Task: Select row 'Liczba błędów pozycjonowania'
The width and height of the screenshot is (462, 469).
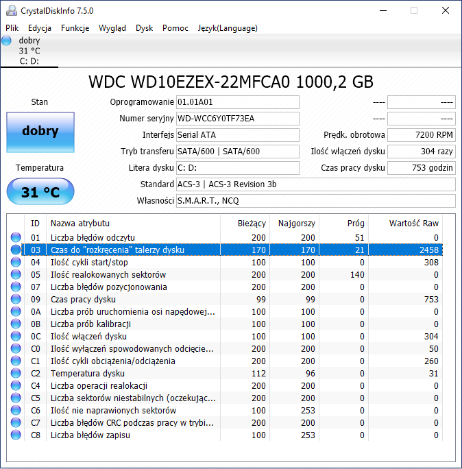Action: [x=225, y=287]
